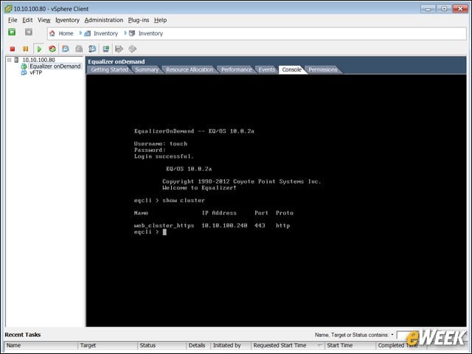The image size is (472, 354).
Task: Click the Reset virtual machine icon
Action: (52, 49)
